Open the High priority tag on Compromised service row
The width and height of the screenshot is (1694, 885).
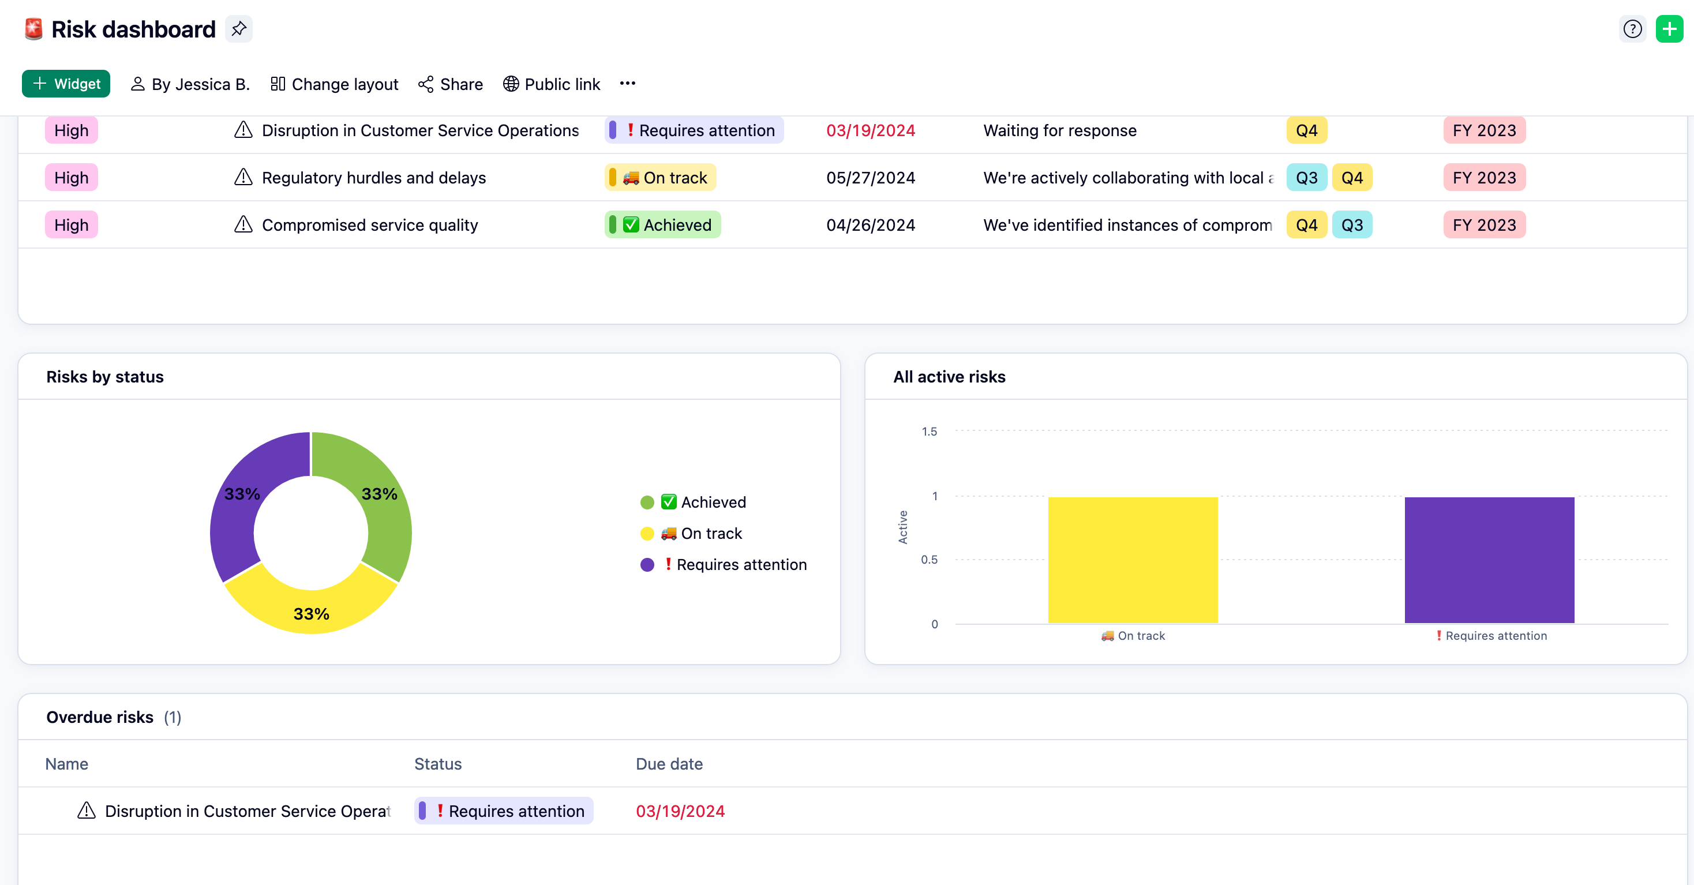(71, 225)
